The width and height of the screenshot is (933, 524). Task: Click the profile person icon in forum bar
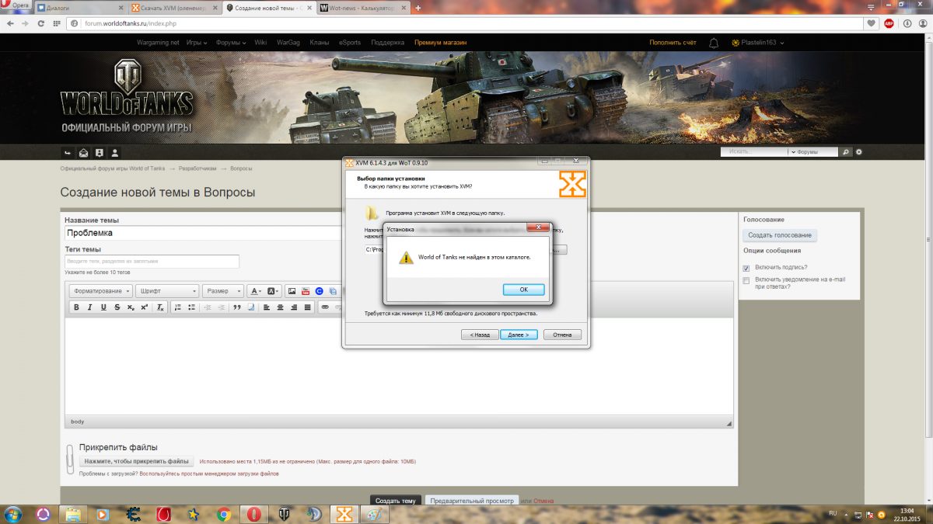pos(114,152)
